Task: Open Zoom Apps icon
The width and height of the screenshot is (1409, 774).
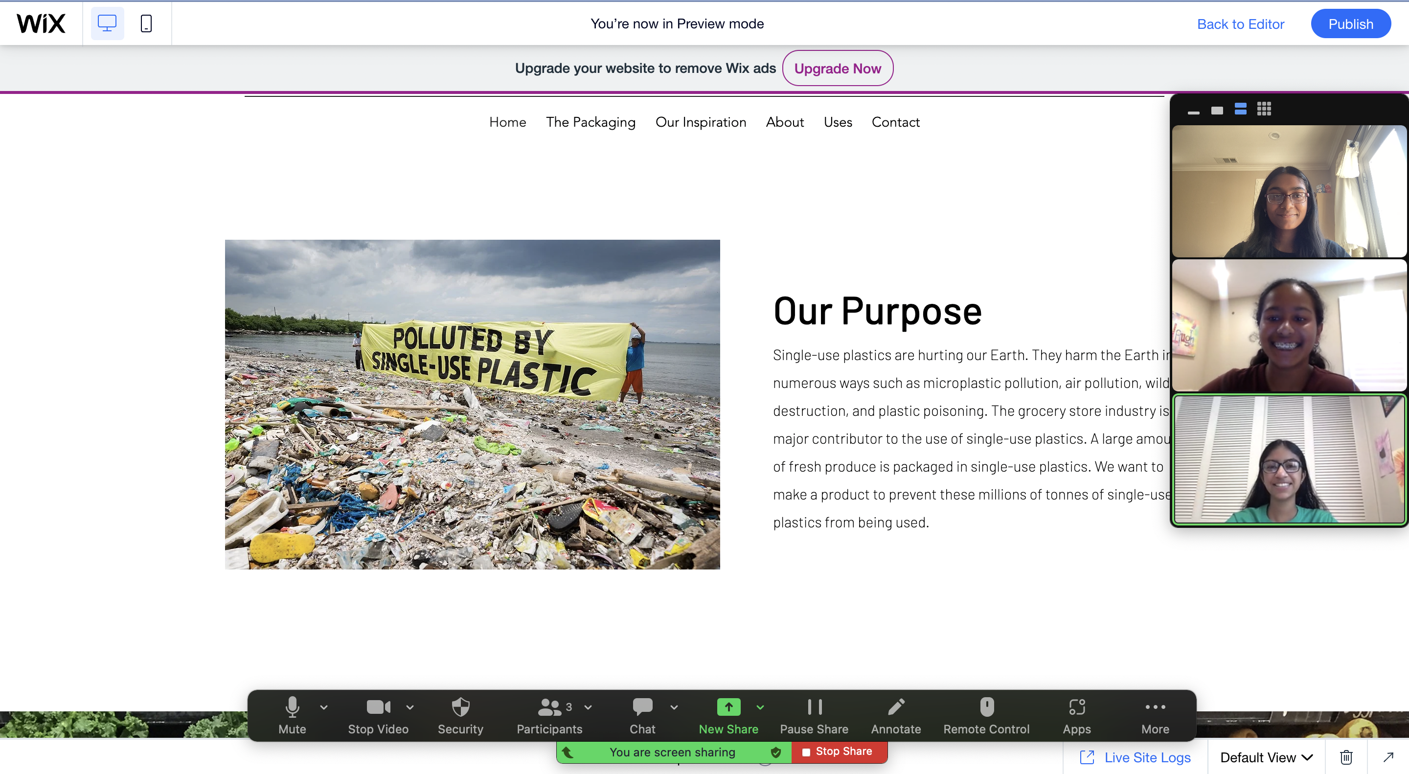Action: [x=1076, y=707]
